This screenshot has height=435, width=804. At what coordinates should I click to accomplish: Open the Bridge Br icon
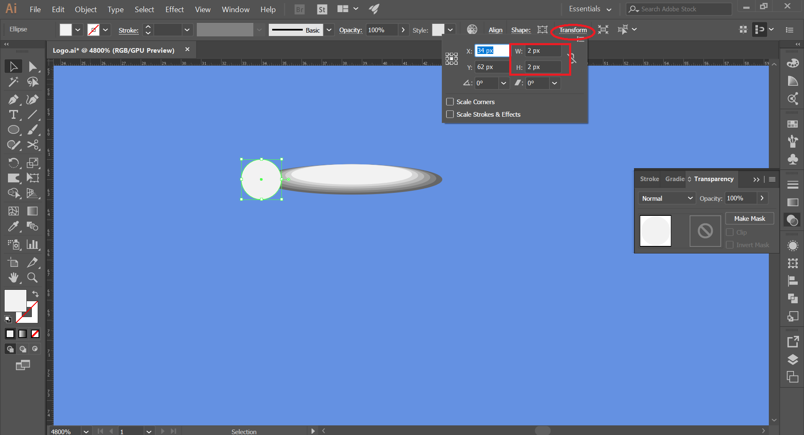tap(300, 9)
